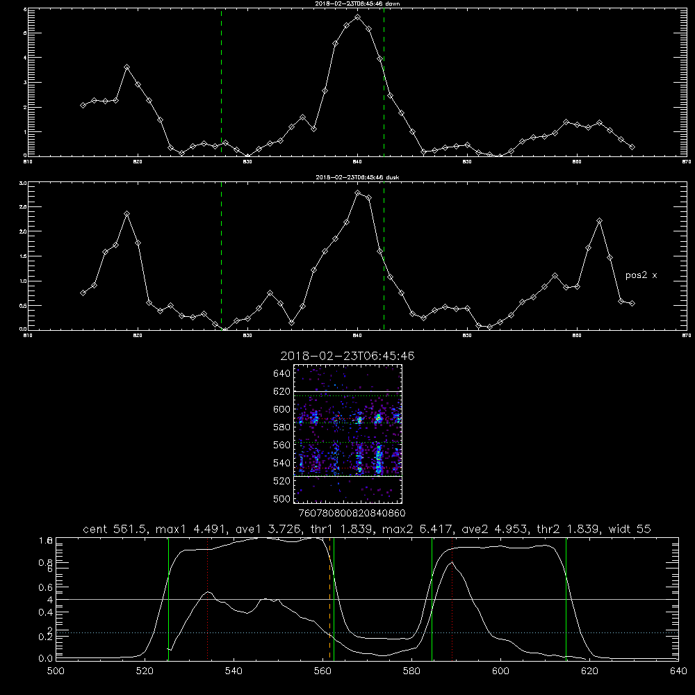Click the 840 x-axis label under the dawn plot
The height and width of the screenshot is (695, 695).
pyautogui.click(x=358, y=162)
